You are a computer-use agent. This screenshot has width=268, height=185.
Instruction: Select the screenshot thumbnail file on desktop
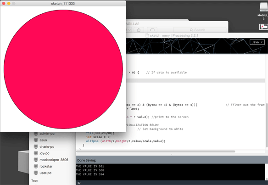tap(263, 27)
